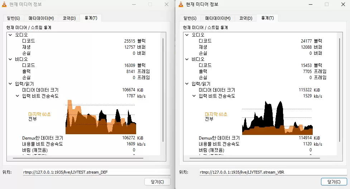Select 내용물 비트 전송속도 row in left window

(84, 144)
